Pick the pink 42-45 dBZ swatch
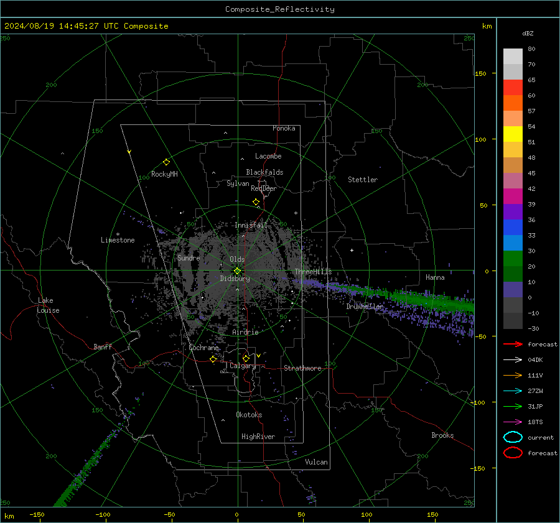Viewport: 560px width, 523px height. tap(513, 180)
